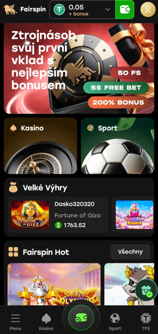
Task: Tap the Fairspin winged lion logo
Action: 10,9
